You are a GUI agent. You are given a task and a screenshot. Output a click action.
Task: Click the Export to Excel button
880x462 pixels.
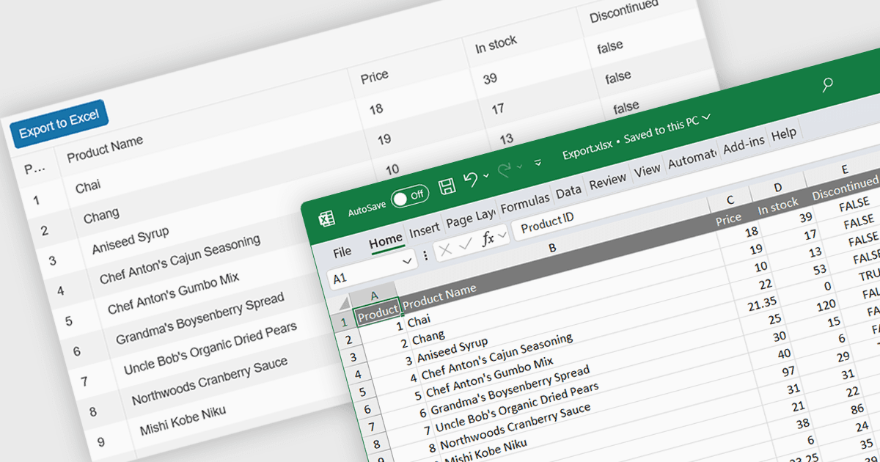[x=59, y=124]
